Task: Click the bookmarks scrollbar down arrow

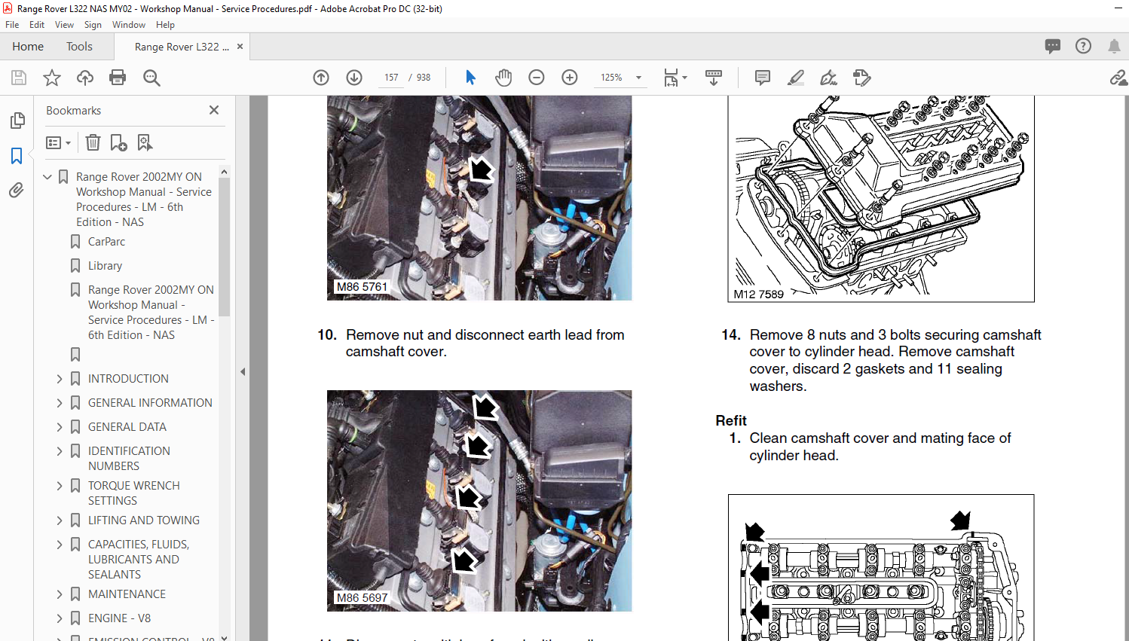Action: click(x=224, y=636)
